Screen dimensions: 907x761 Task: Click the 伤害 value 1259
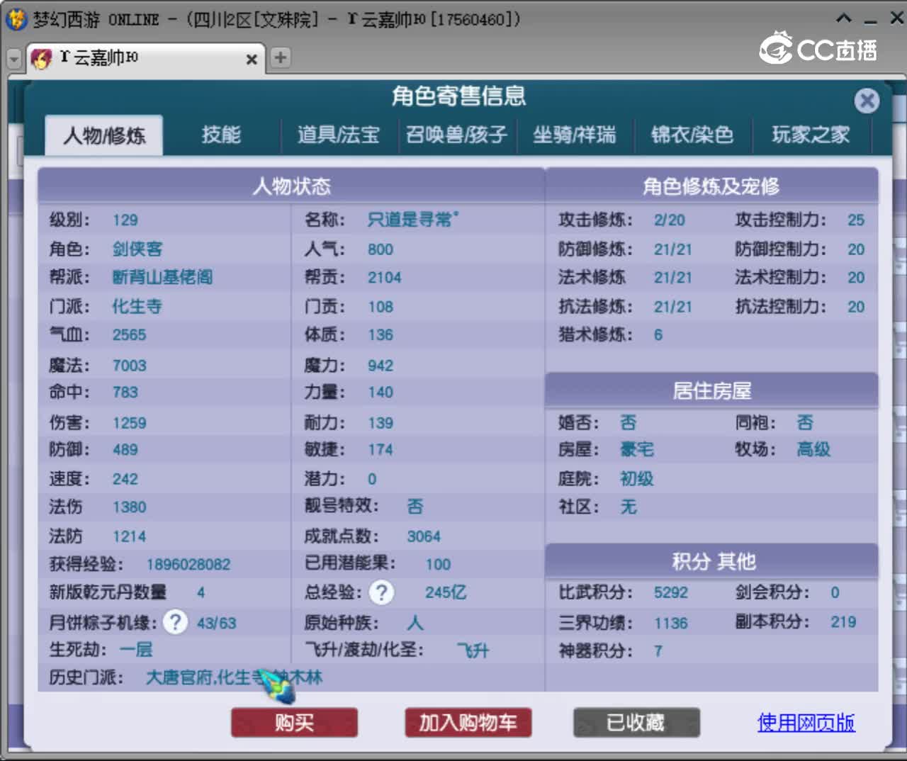tap(130, 423)
